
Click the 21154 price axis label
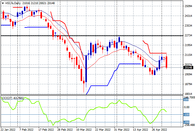(188, 55)
